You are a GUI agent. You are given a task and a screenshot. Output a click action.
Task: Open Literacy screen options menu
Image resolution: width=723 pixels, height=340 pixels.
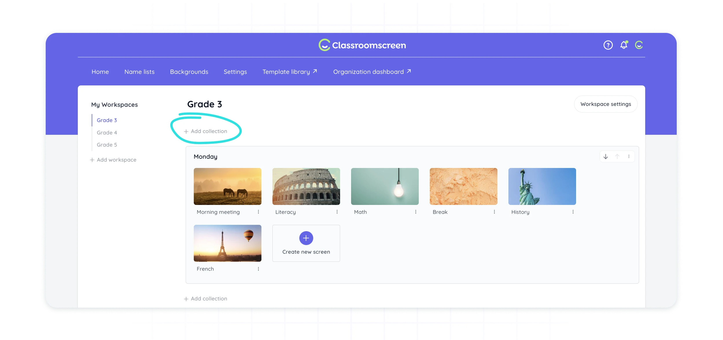point(337,212)
